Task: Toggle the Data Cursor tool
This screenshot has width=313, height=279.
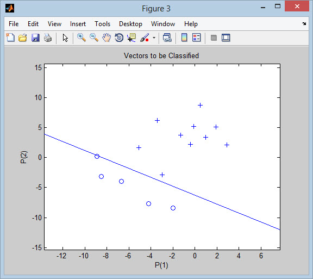Action: pyautogui.click(x=132, y=38)
